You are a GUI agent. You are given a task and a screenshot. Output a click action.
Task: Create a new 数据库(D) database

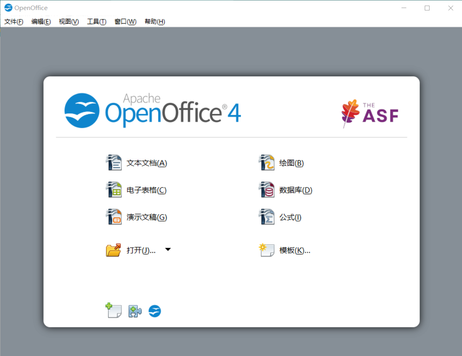(296, 190)
